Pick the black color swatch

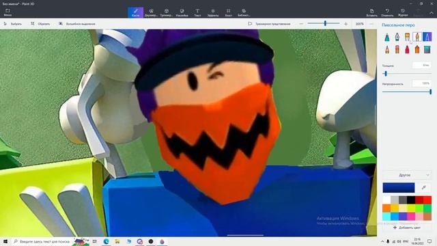coord(411,200)
